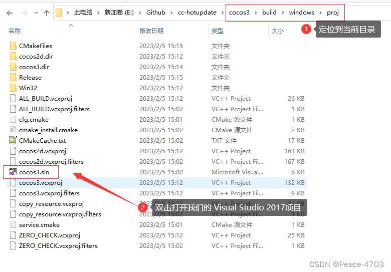This screenshot has width=391, height=272.
Task: Select file name CMakeCache.txt
Action: click(43, 140)
